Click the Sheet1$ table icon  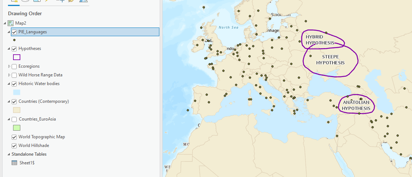pyautogui.click(x=15, y=163)
